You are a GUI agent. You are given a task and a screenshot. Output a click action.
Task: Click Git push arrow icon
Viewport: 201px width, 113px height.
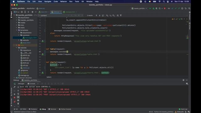179,8
